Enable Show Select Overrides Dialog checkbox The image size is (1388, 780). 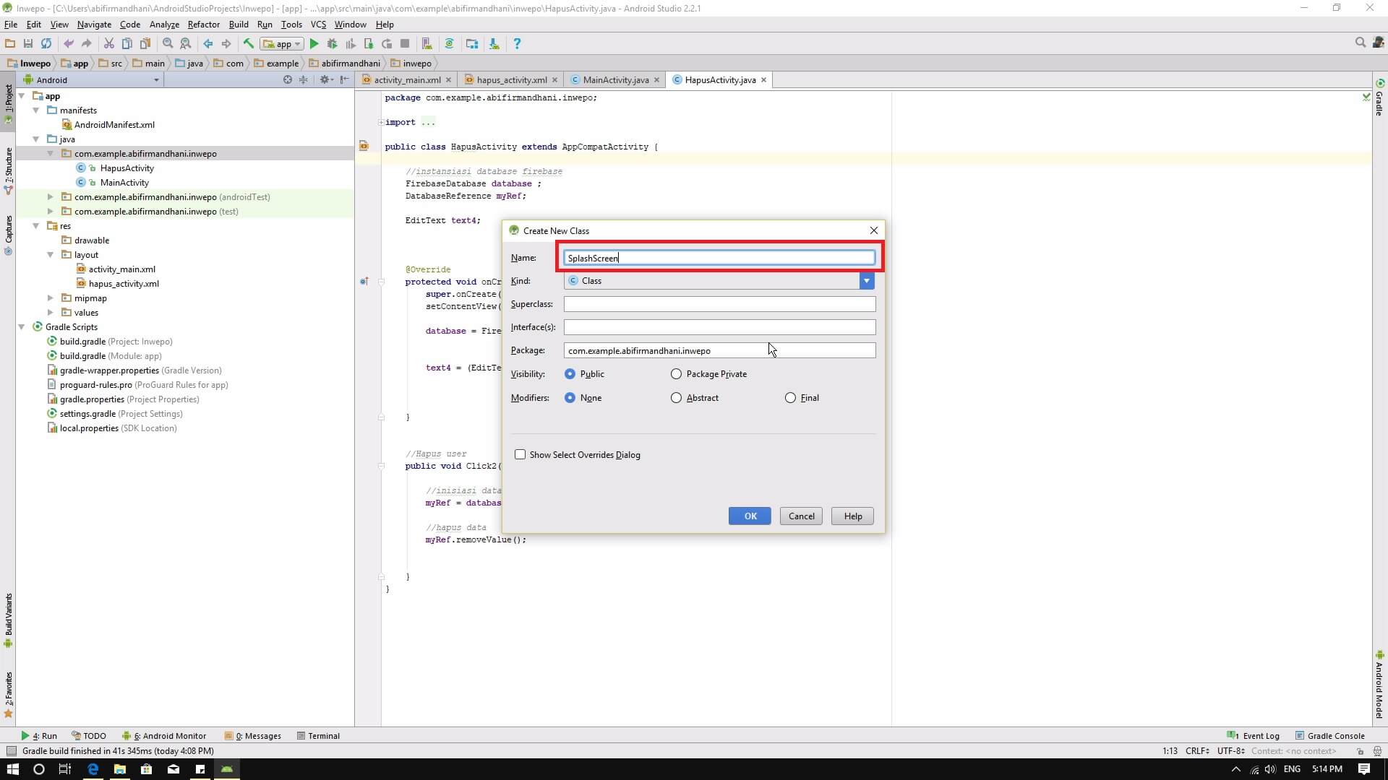520,455
